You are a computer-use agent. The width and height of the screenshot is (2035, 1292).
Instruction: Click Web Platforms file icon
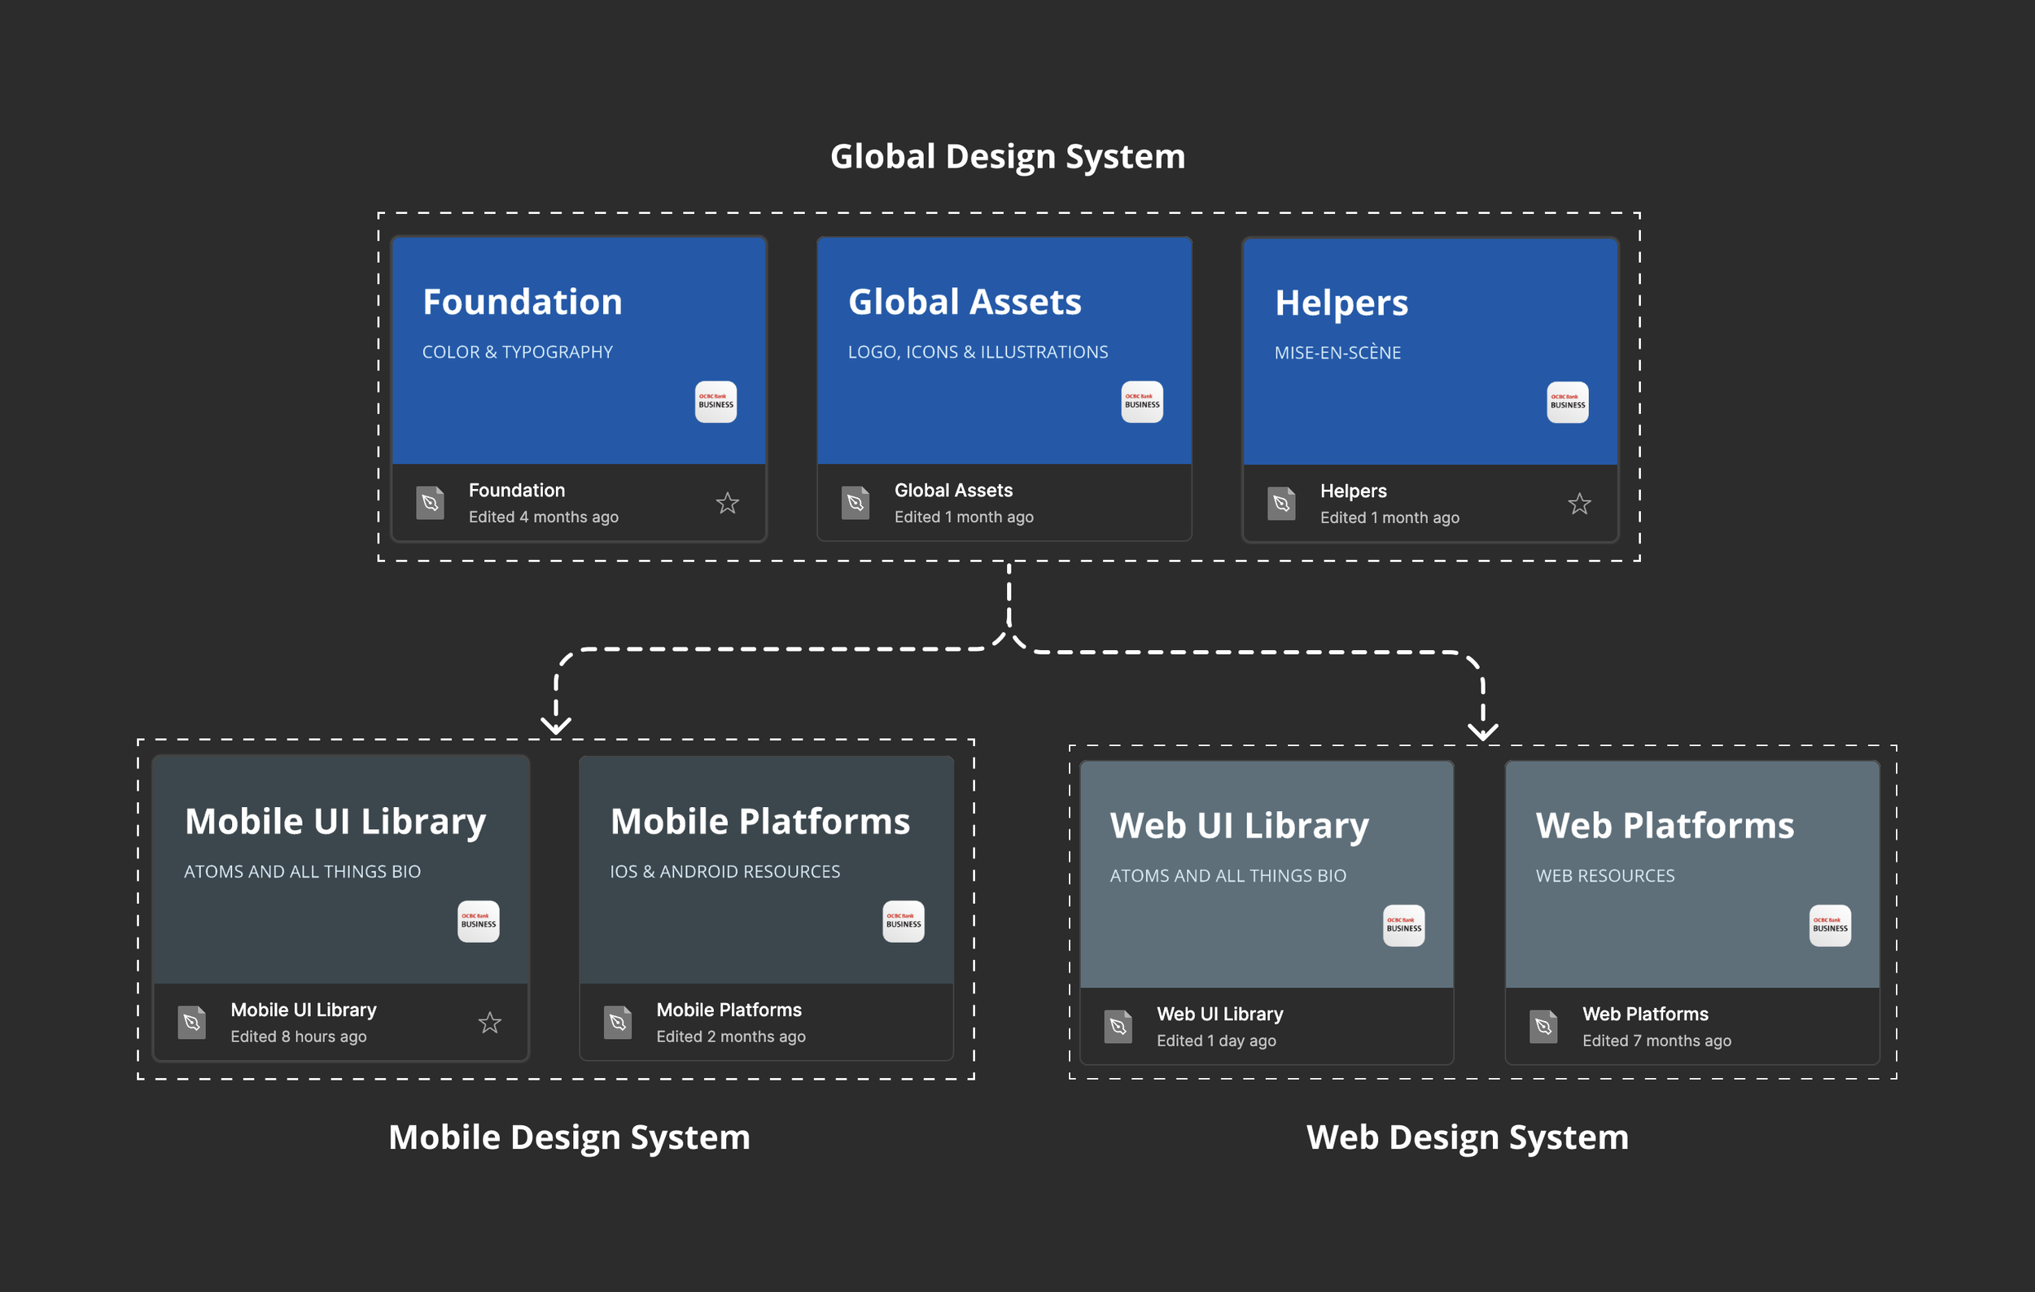pyautogui.click(x=1543, y=1027)
